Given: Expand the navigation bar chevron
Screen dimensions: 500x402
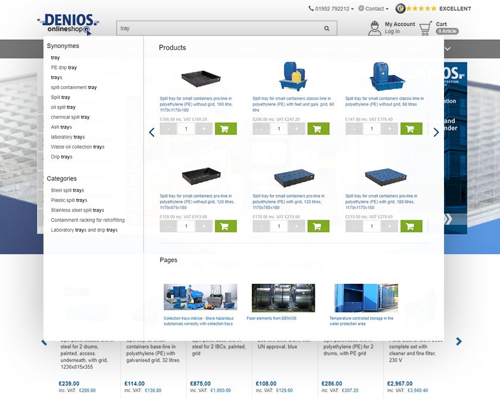Looking at the screenshot, I should point(448,49).
